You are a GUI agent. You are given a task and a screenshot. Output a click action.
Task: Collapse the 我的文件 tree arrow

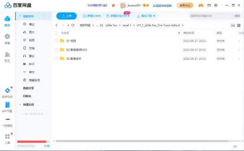(20, 16)
